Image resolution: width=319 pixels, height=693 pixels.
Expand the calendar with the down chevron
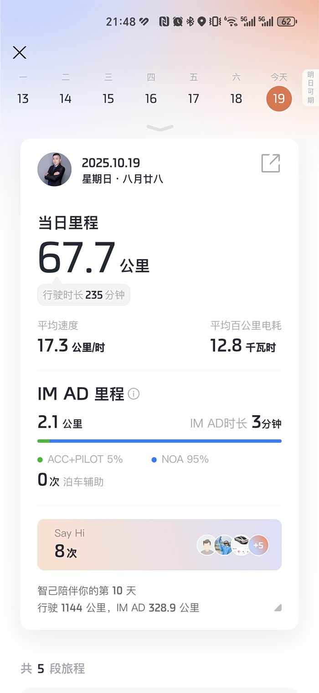click(x=160, y=128)
